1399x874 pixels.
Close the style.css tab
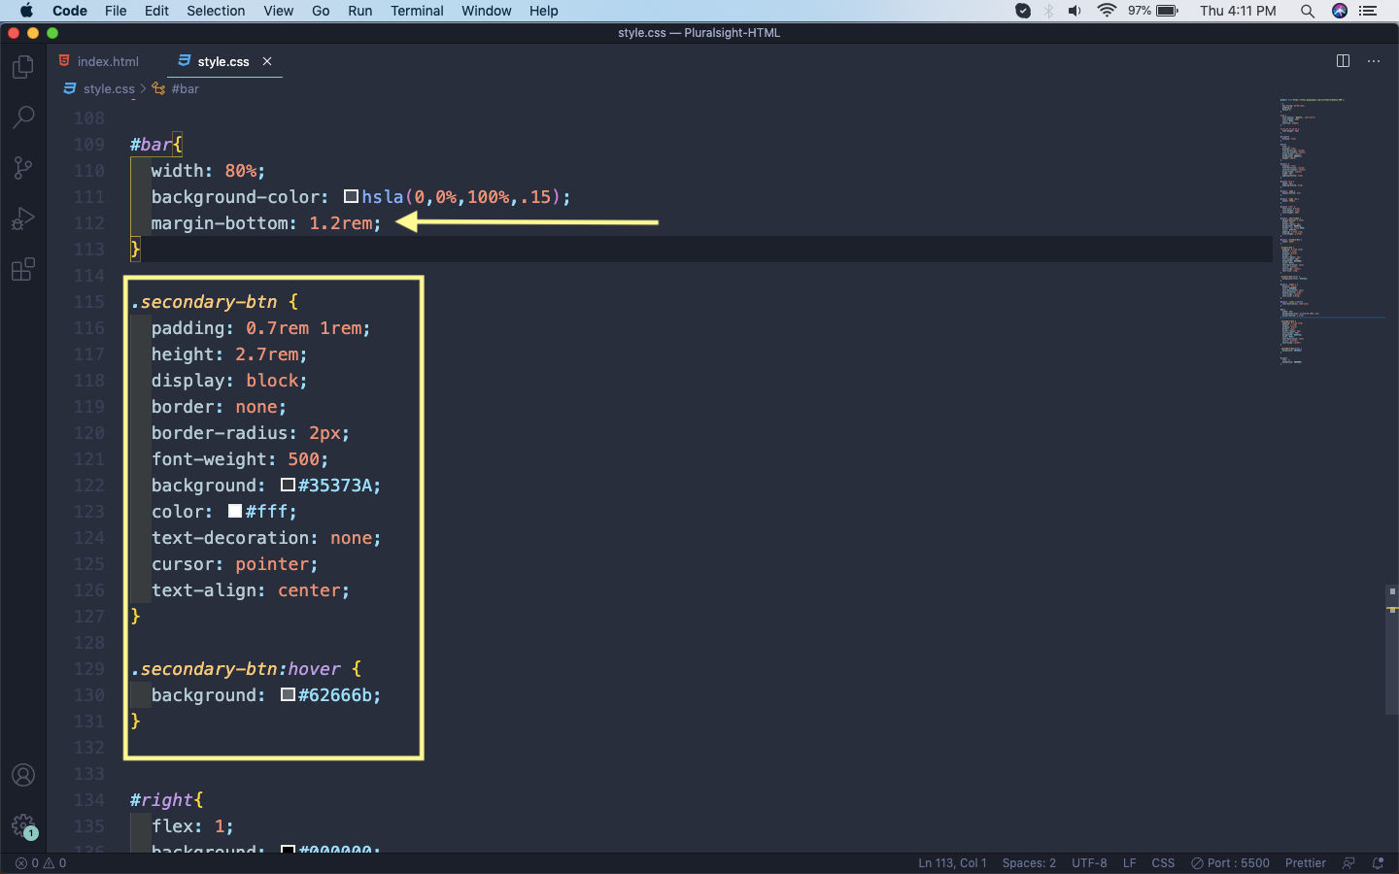click(267, 61)
